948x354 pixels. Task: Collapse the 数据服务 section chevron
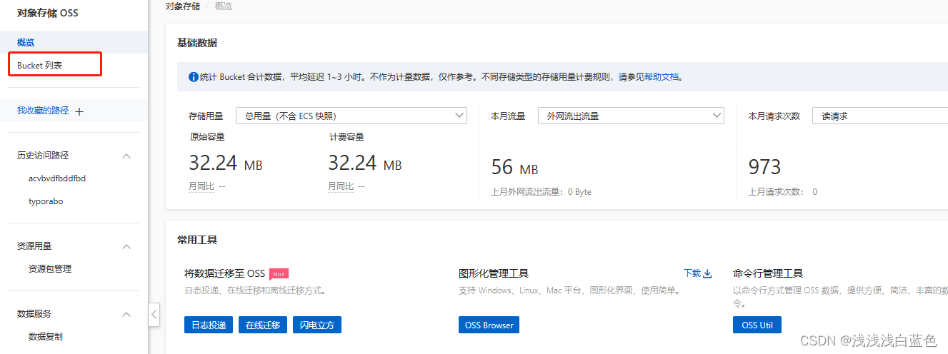126,314
